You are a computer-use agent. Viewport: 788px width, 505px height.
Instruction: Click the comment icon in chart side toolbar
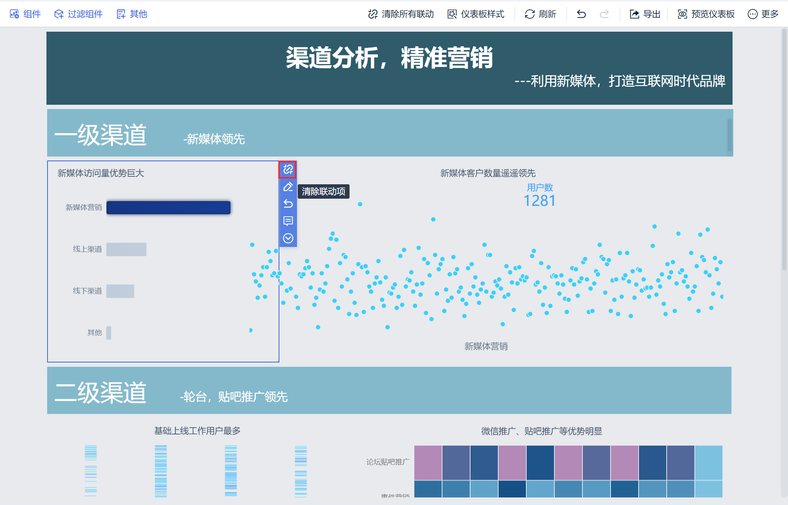tap(288, 221)
